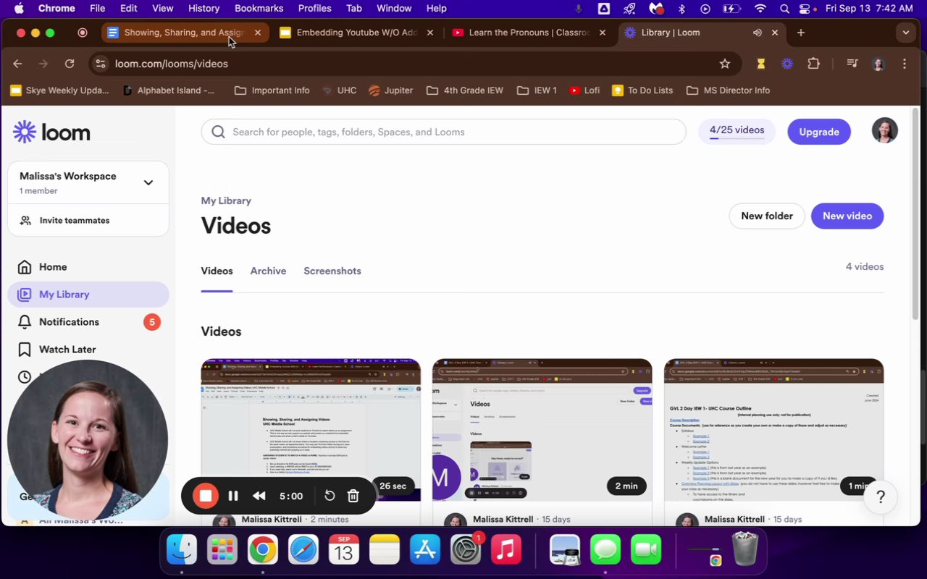Click Malissa Kittrell under the 26 sec video
This screenshot has height=579, width=927.
(272, 519)
